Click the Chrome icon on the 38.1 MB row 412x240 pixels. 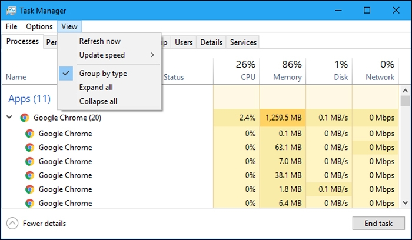(29, 175)
